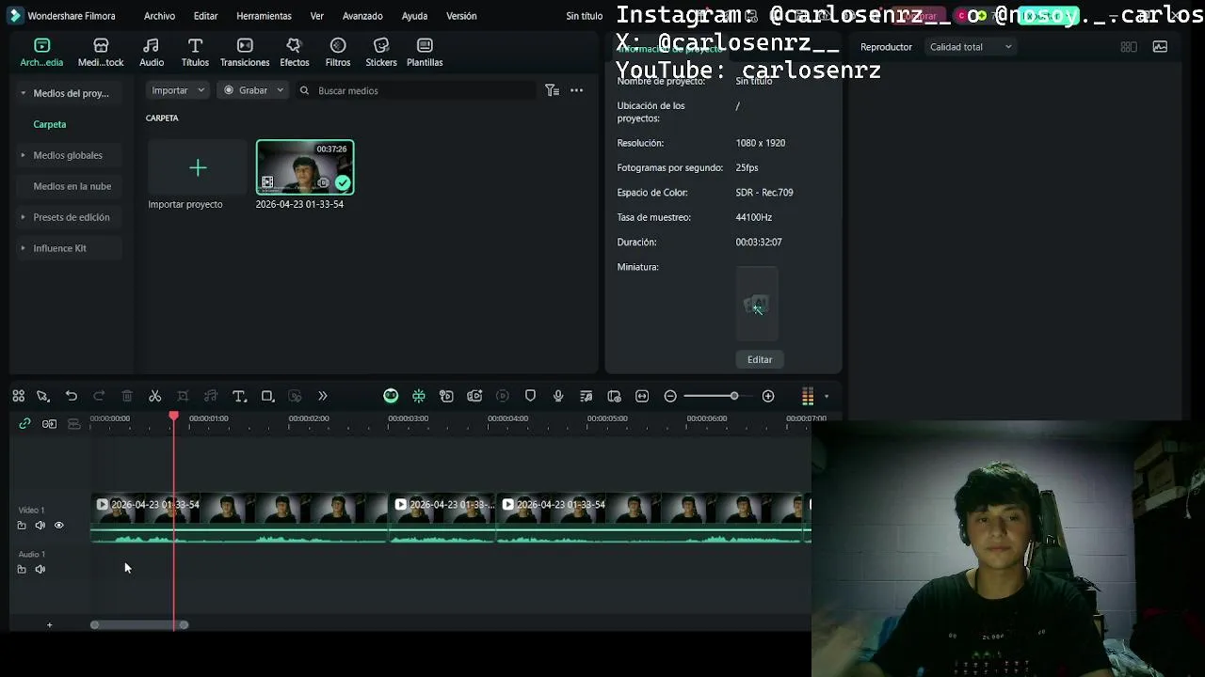This screenshot has width=1205, height=677.
Task: Mute the Audio 1 track
Action: pos(40,569)
